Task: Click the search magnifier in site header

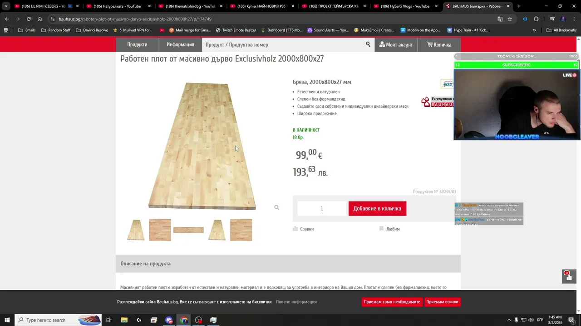Action: click(x=368, y=44)
